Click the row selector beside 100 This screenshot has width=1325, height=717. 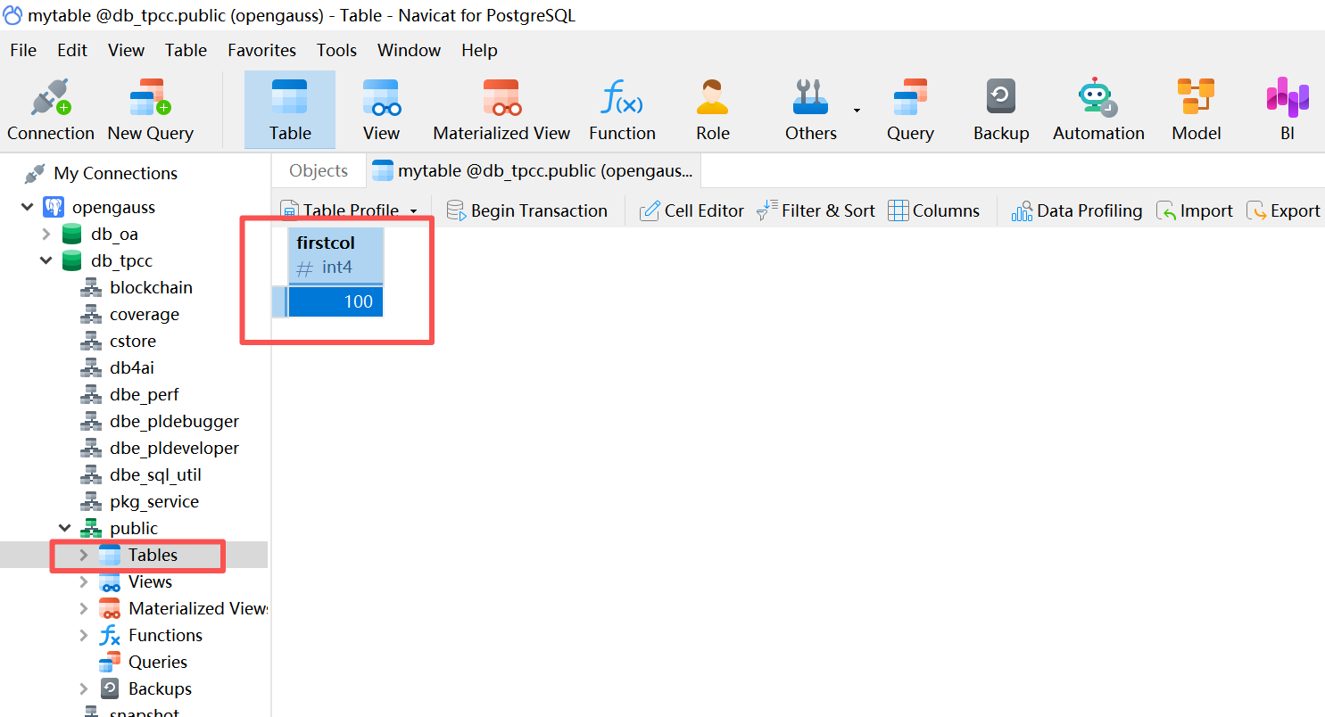coord(279,301)
